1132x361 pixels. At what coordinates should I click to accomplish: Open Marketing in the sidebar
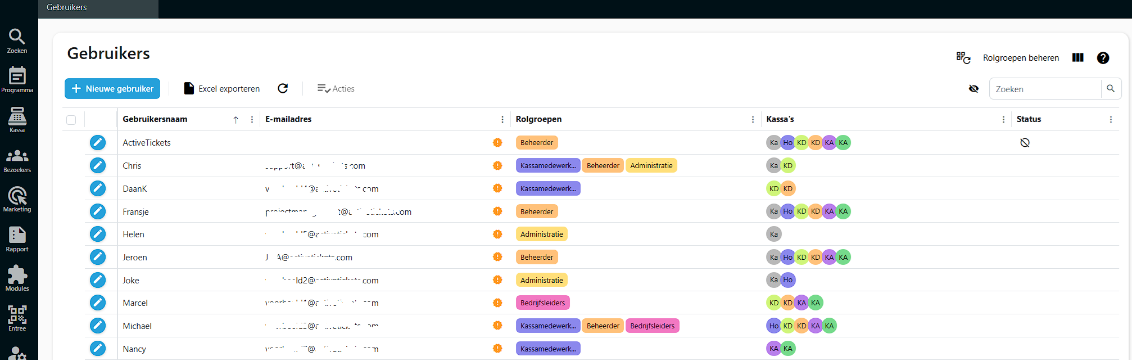point(17,200)
